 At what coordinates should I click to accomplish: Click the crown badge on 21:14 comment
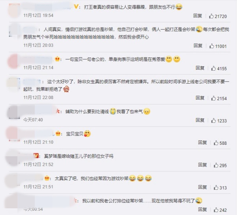[x=57, y=59]
